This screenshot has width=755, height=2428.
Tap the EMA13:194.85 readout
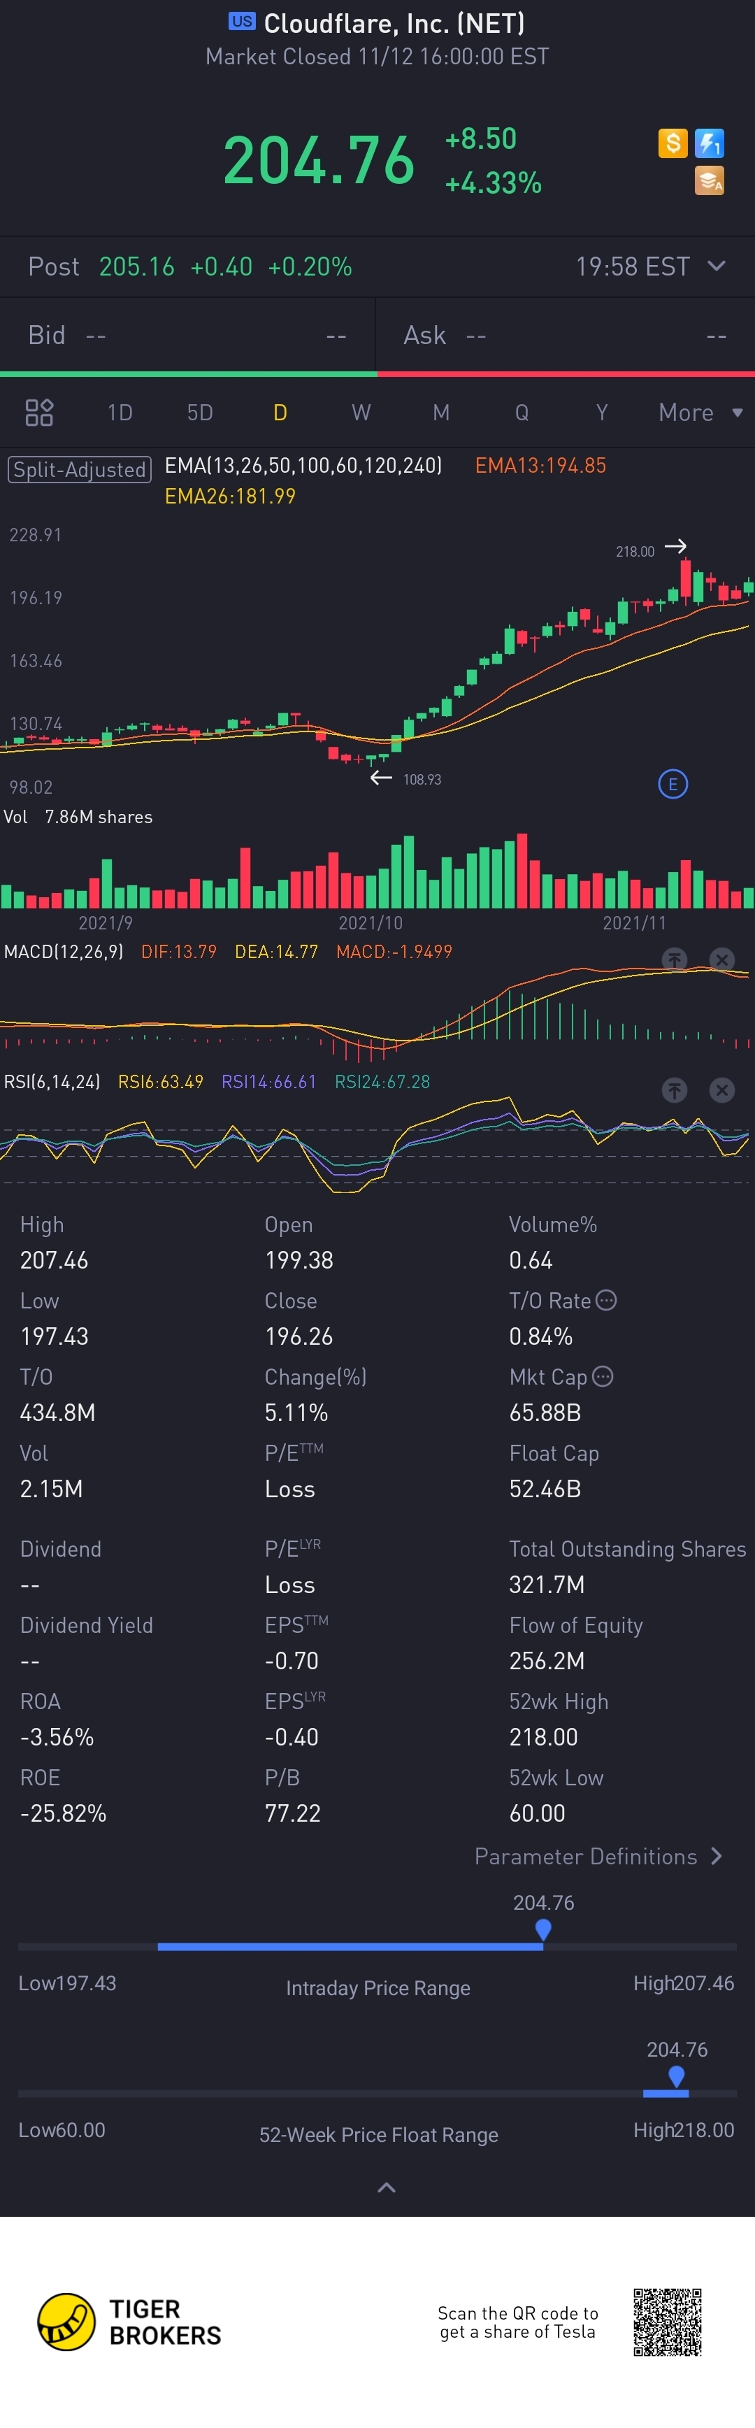click(540, 466)
